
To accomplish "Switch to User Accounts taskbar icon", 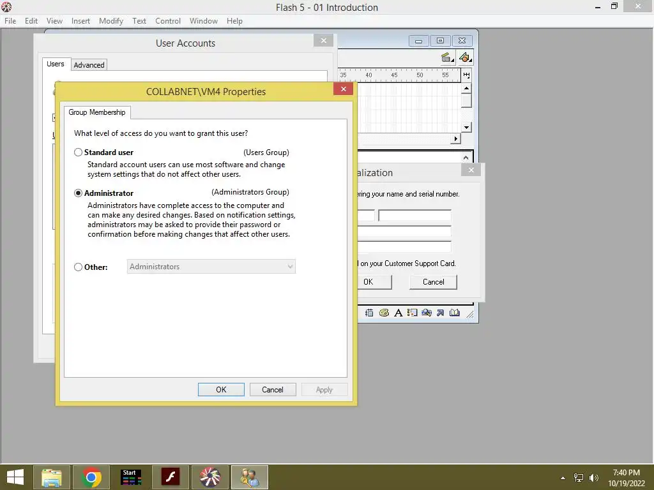I will [250, 477].
